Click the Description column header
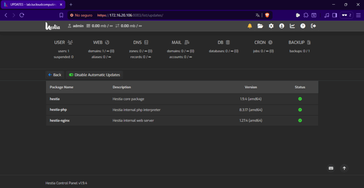This screenshot has height=188, width=364. click(x=122, y=87)
